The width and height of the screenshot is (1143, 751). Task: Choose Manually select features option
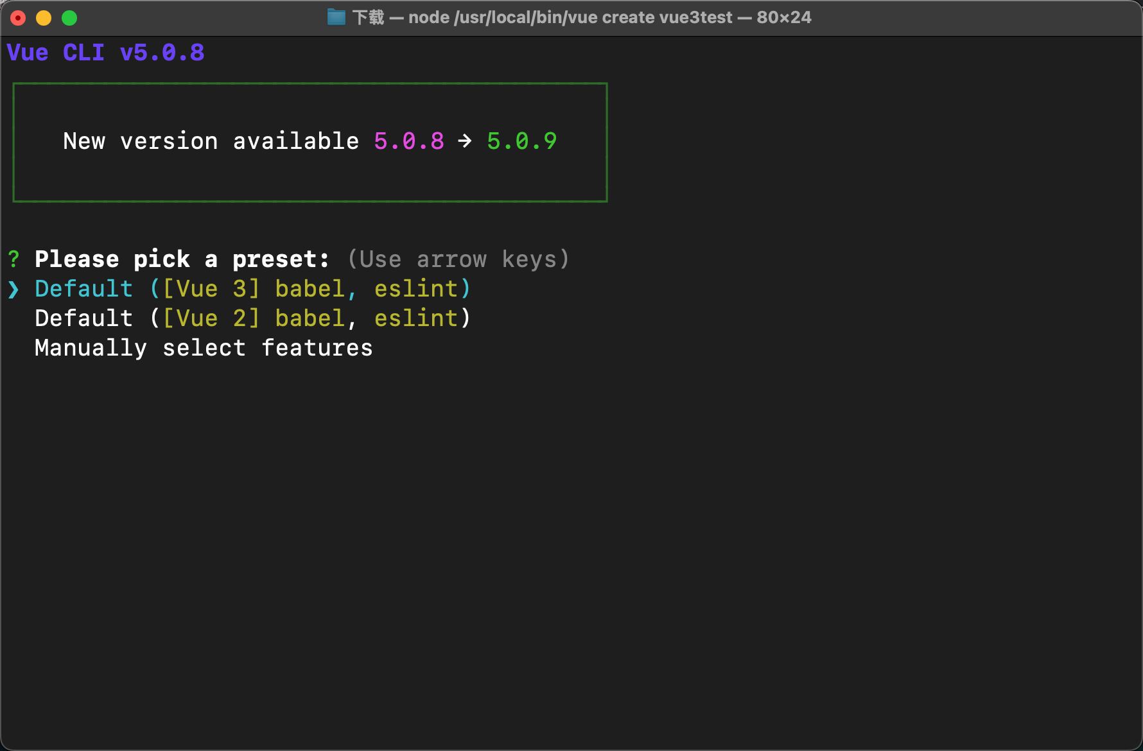(204, 349)
